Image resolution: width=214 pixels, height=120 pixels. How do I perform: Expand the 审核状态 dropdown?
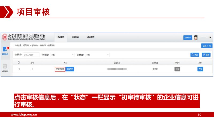point(62,55)
